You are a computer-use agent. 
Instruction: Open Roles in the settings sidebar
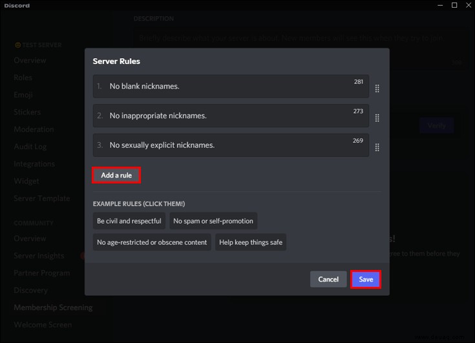point(23,78)
